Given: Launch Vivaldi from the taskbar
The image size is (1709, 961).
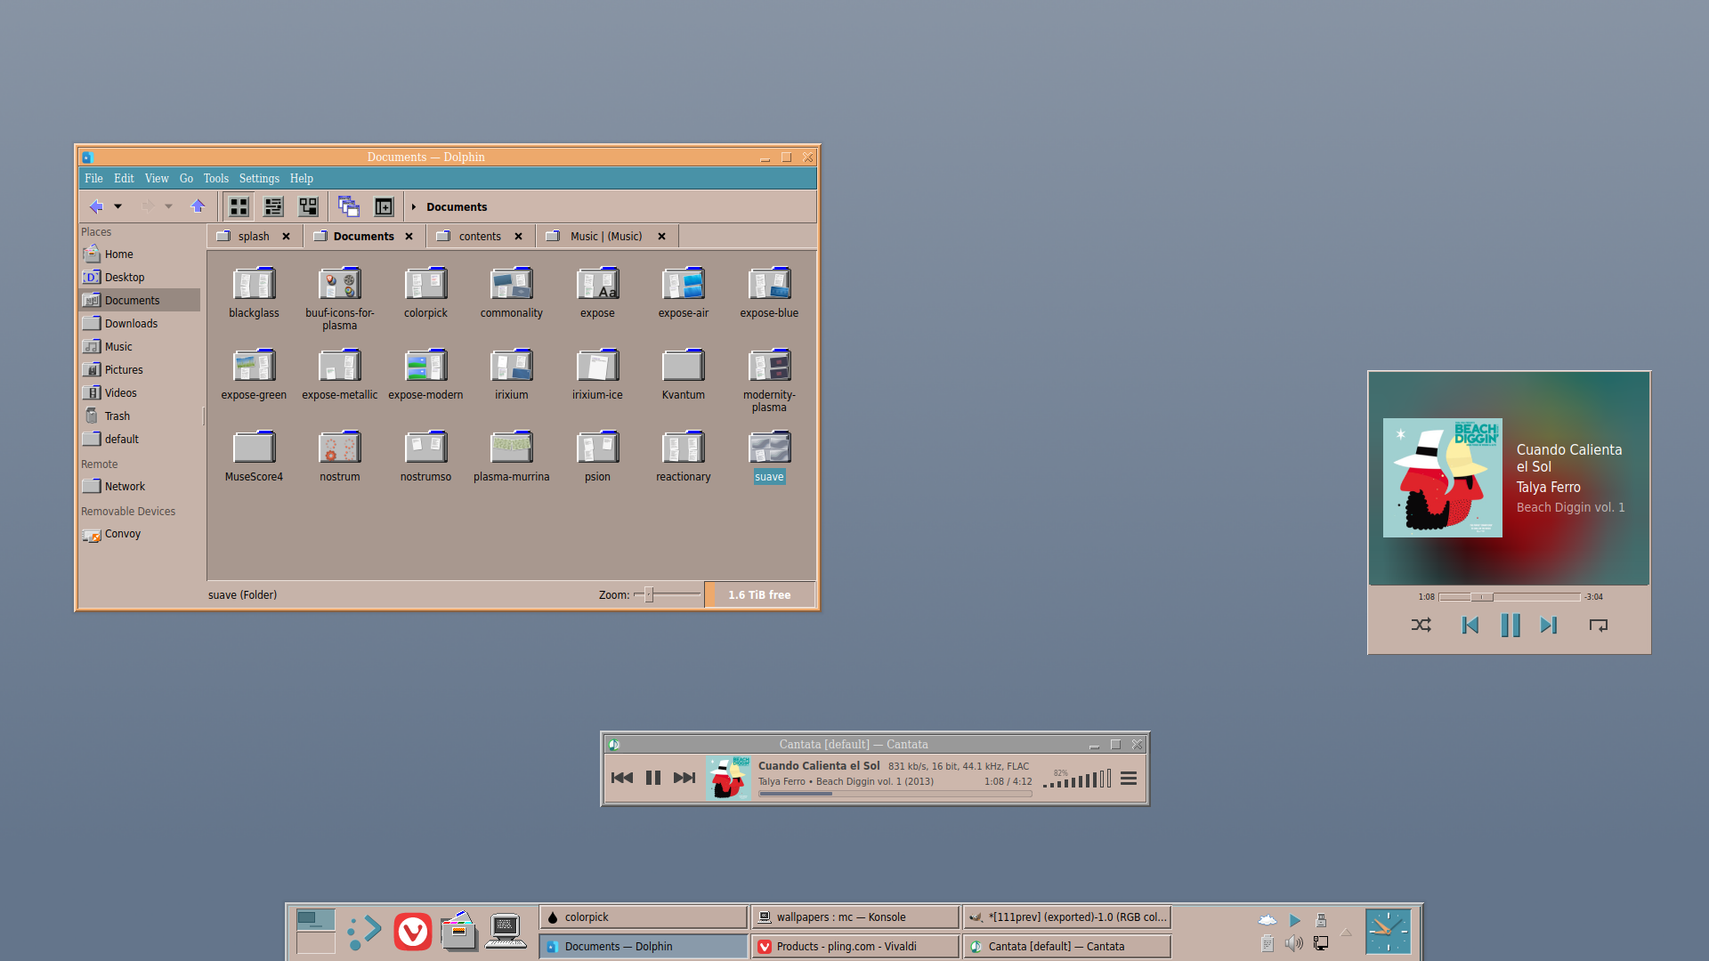Looking at the screenshot, I should 412,931.
